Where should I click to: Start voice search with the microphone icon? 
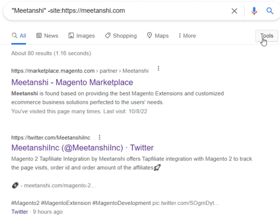254,11
